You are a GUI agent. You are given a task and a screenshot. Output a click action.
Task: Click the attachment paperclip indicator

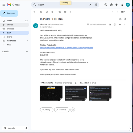88,24
